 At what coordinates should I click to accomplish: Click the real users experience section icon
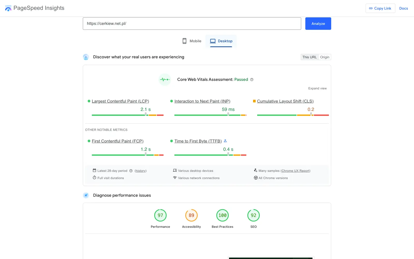click(x=86, y=57)
